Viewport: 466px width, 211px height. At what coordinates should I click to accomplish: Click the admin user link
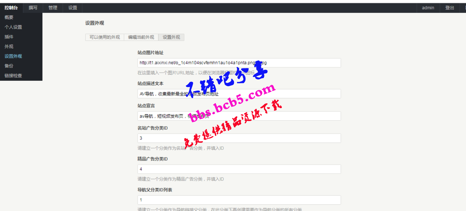(x=428, y=8)
